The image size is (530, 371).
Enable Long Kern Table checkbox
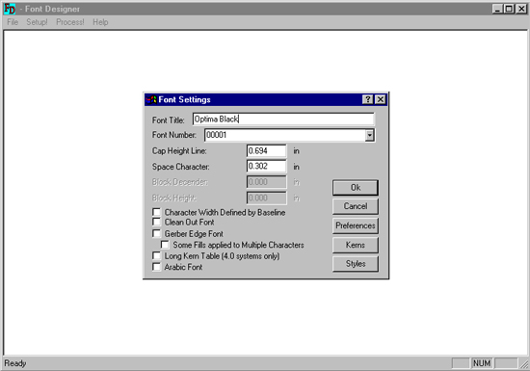[x=156, y=255]
